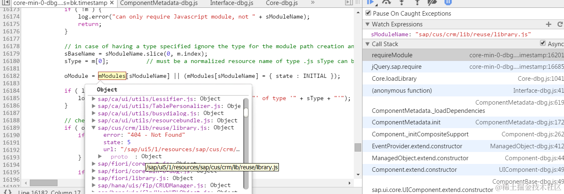Viewport: 564px width, 194px height.
Task: Expand sap/hana/uis/flp/CRUDManager.js object
Action: tap(94, 185)
